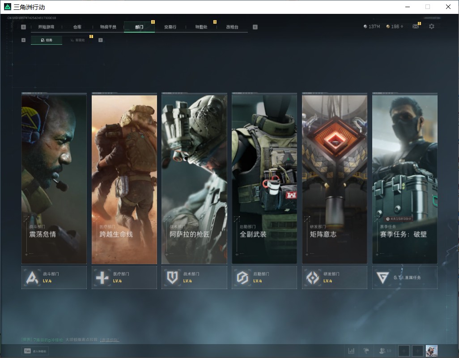This screenshot has height=358, width=459.
Task: Click the 后勤部门 LV.4 button
Action: point(264,277)
